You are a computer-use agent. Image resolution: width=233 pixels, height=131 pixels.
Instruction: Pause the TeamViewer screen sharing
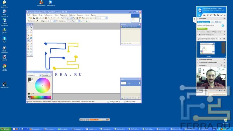tap(220, 39)
